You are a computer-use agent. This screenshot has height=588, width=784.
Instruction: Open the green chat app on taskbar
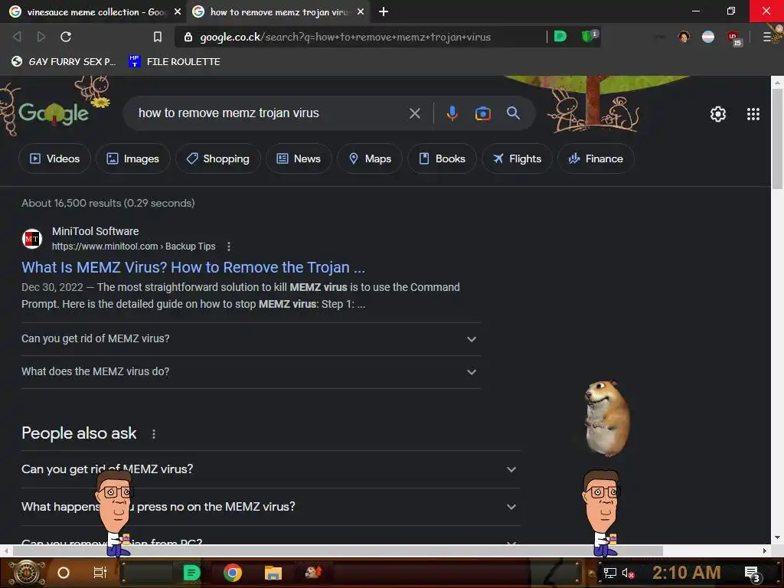coord(191,573)
